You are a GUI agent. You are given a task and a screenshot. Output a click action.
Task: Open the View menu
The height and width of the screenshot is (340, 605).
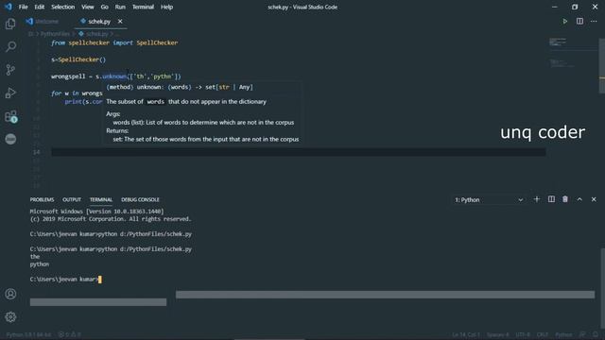[x=88, y=7]
